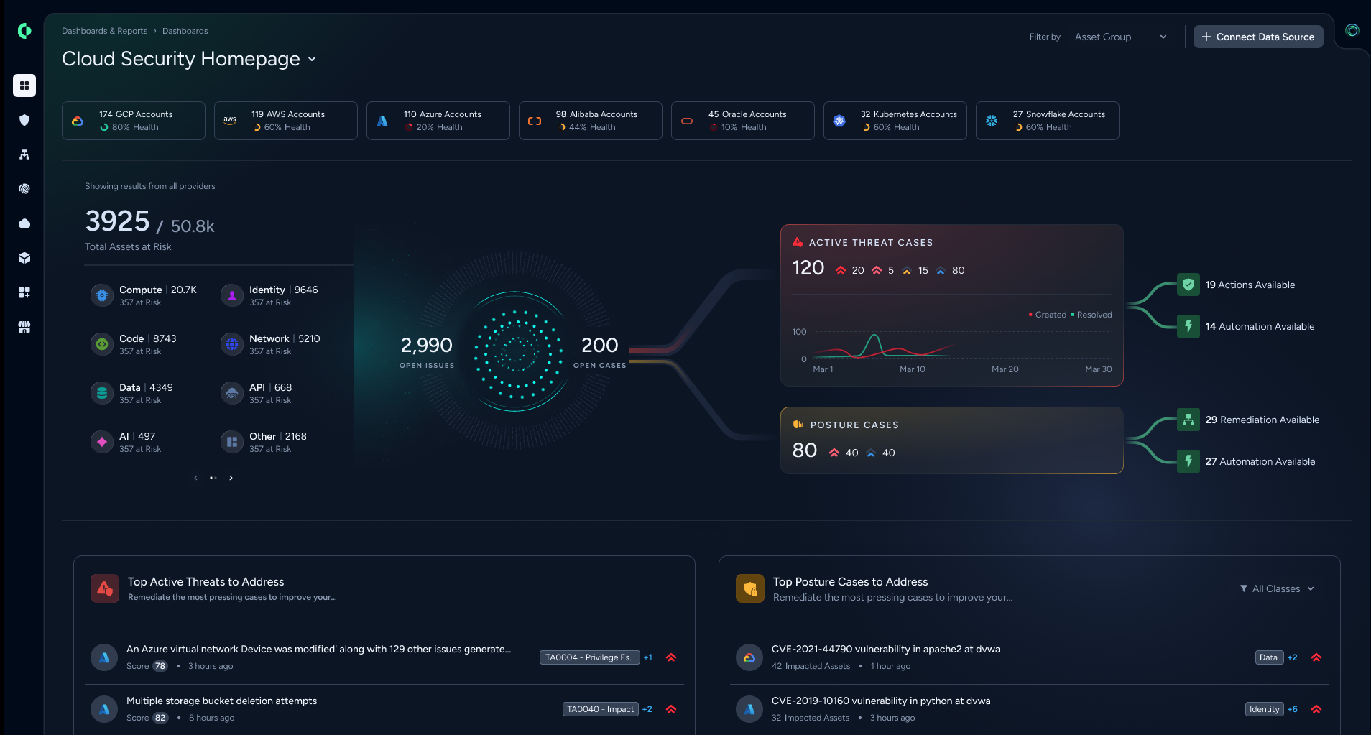Click the green shield Actions Available icon
This screenshot has width=1371, height=735.
1188,285
